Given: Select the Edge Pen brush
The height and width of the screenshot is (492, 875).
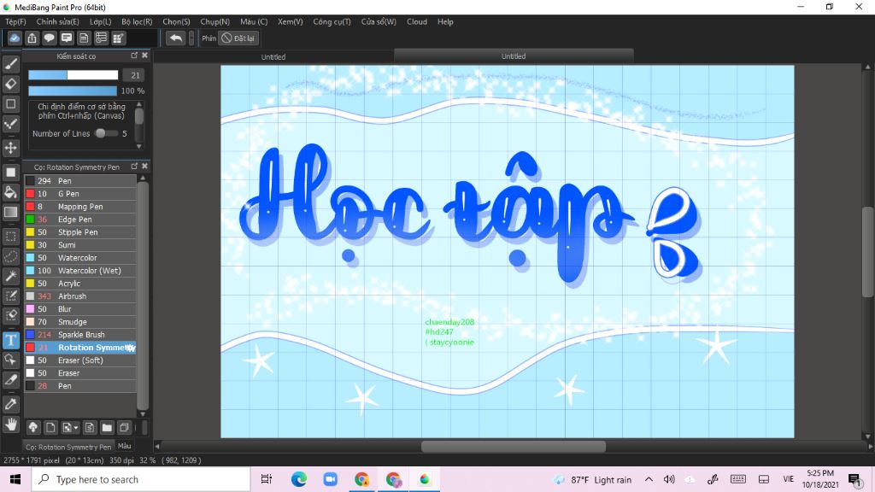Looking at the screenshot, I should (x=79, y=220).
